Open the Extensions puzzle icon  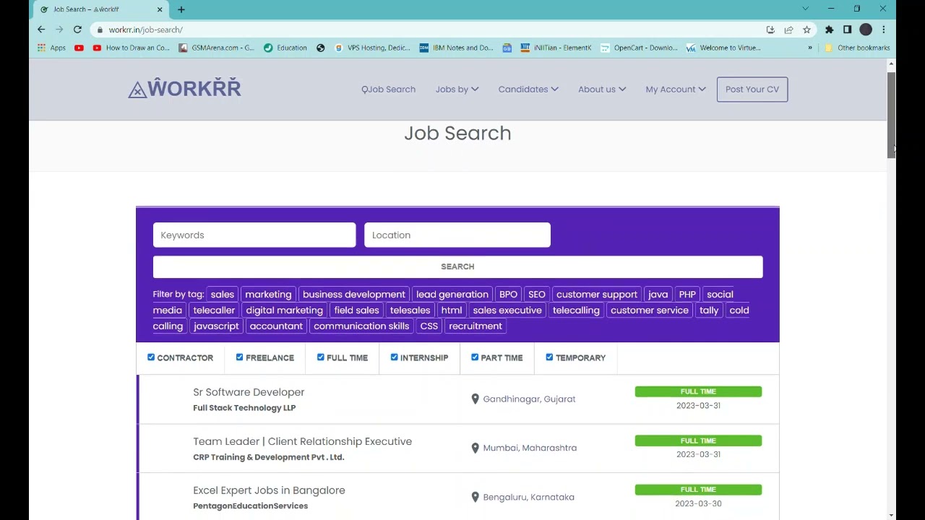coord(829,30)
